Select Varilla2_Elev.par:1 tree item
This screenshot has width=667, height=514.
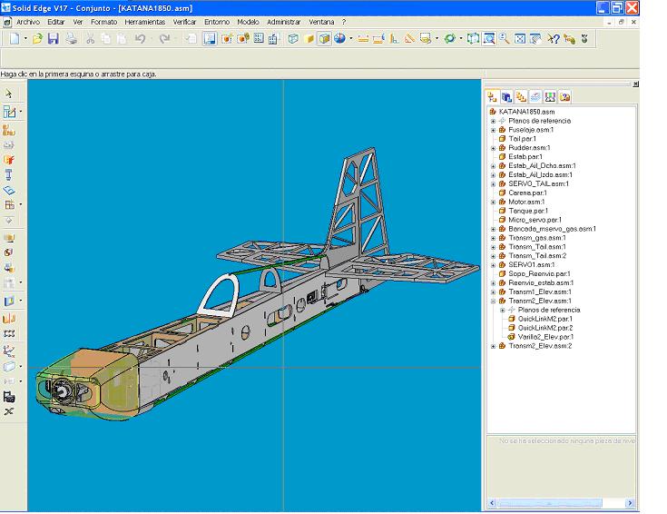pyautogui.click(x=545, y=337)
